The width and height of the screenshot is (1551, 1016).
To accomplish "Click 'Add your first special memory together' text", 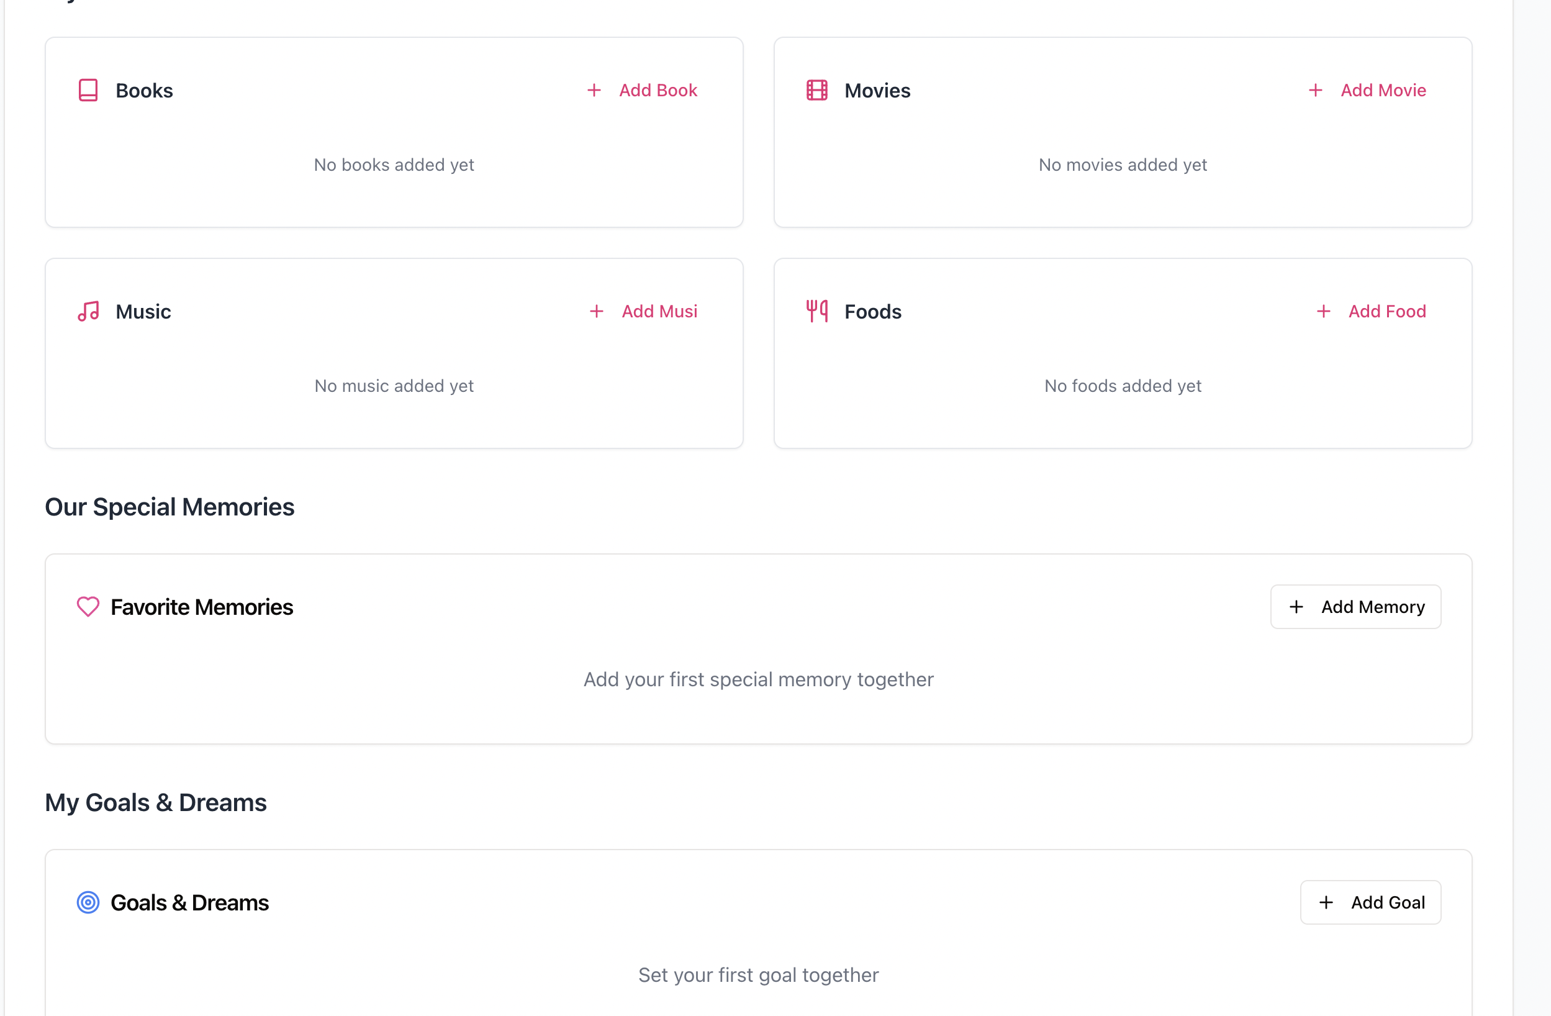I will pos(759,679).
